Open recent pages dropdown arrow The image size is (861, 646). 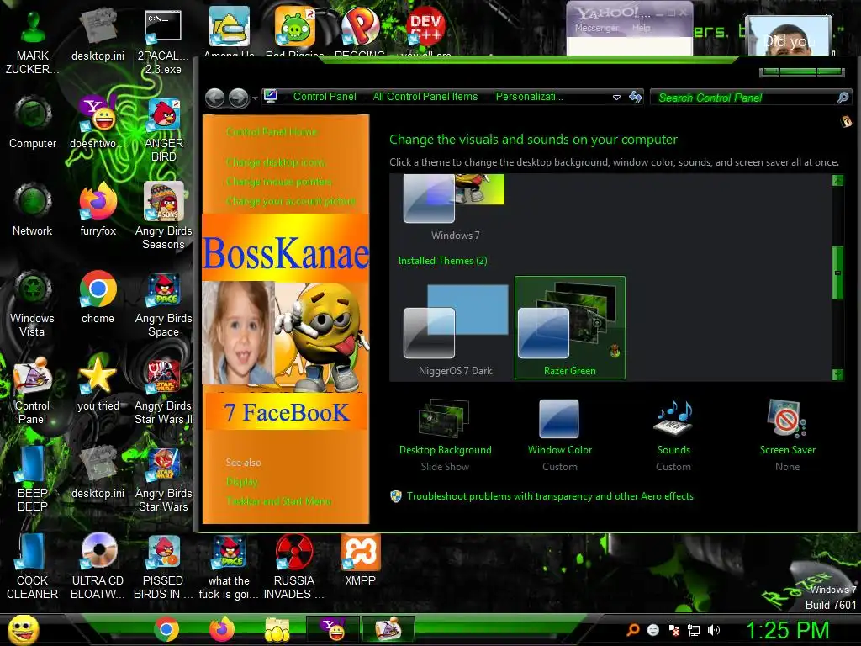point(255,98)
